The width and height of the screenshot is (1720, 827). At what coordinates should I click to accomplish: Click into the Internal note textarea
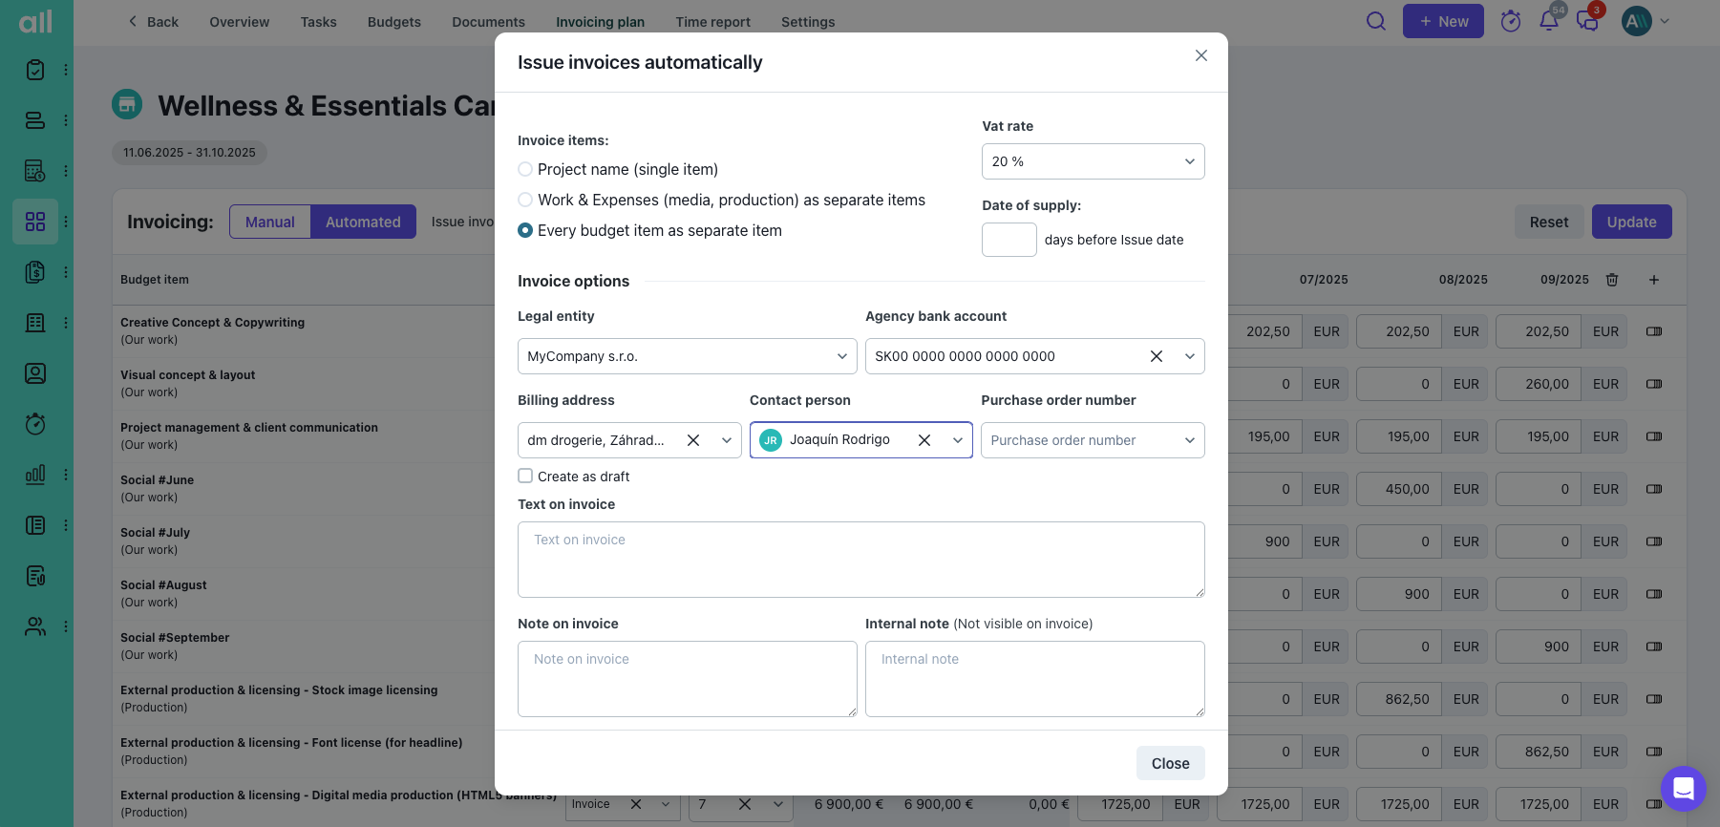1034,679
